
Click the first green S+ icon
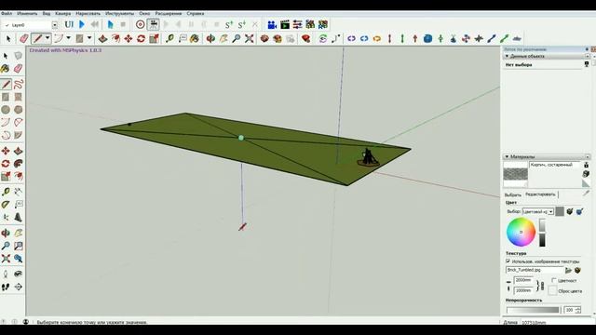[229, 25]
